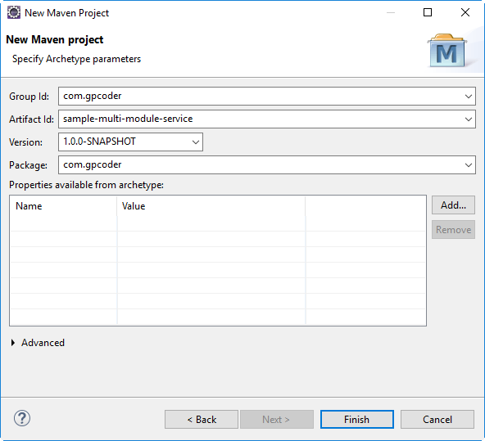Viewport: 485px width, 441px height.
Task: Minimize the dialog window
Action: (x=391, y=12)
